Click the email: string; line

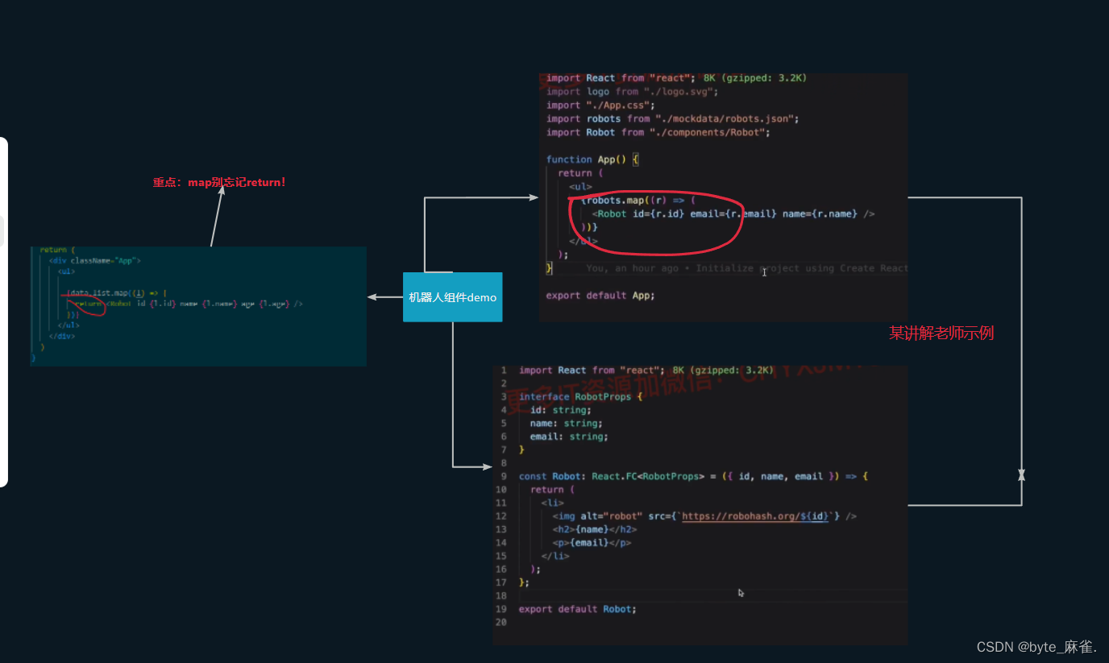[x=569, y=437]
